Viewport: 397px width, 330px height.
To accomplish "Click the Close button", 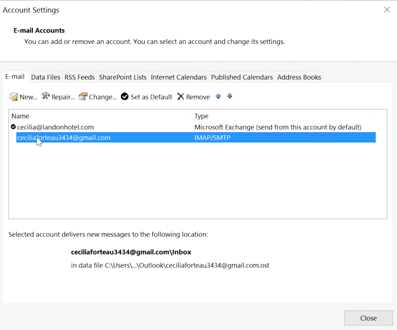I will [368, 318].
